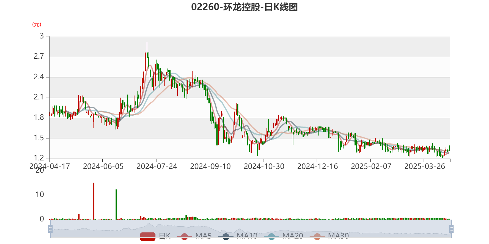
Task: Toggle the MA30 line legend
Action: point(329,236)
